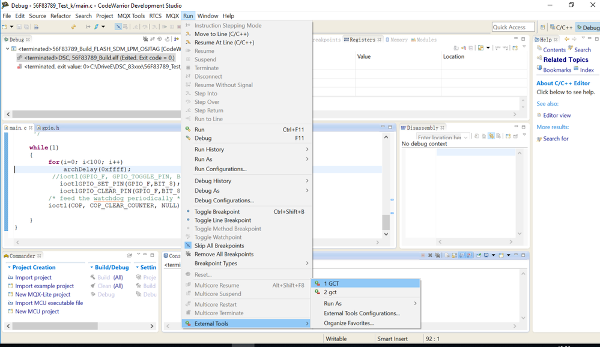The width and height of the screenshot is (600, 347).
Task: Click the New file toolbar icon
Action: tap(4, 27)
